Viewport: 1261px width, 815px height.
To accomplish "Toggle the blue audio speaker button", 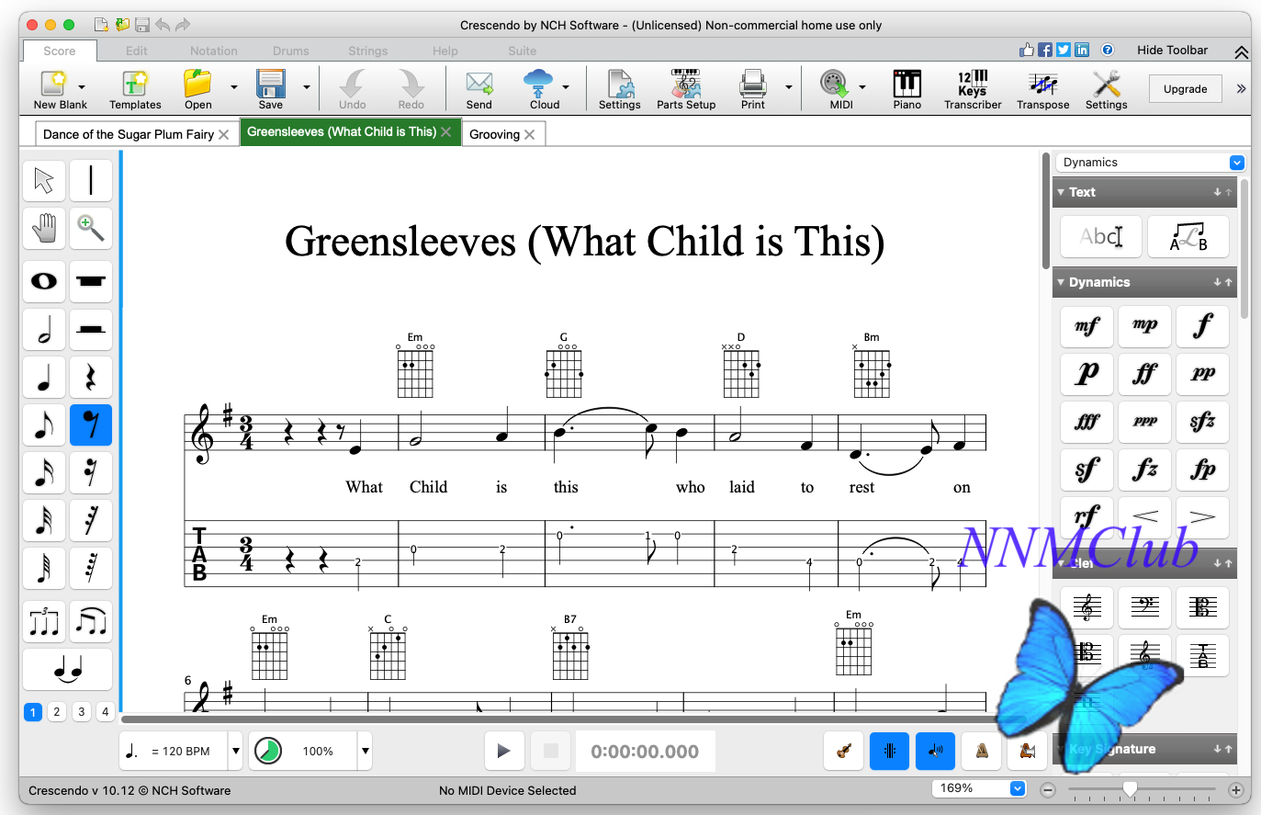I will tap(936, 751).
